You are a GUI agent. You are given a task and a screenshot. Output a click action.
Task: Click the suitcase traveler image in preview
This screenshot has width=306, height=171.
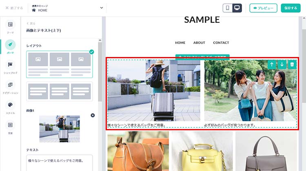coord(154,90)
